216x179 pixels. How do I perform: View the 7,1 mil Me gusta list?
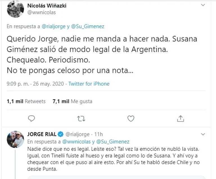click(72, 101)
